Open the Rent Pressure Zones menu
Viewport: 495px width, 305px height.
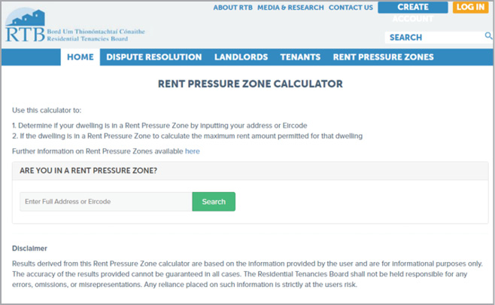(x=383, y=57)
